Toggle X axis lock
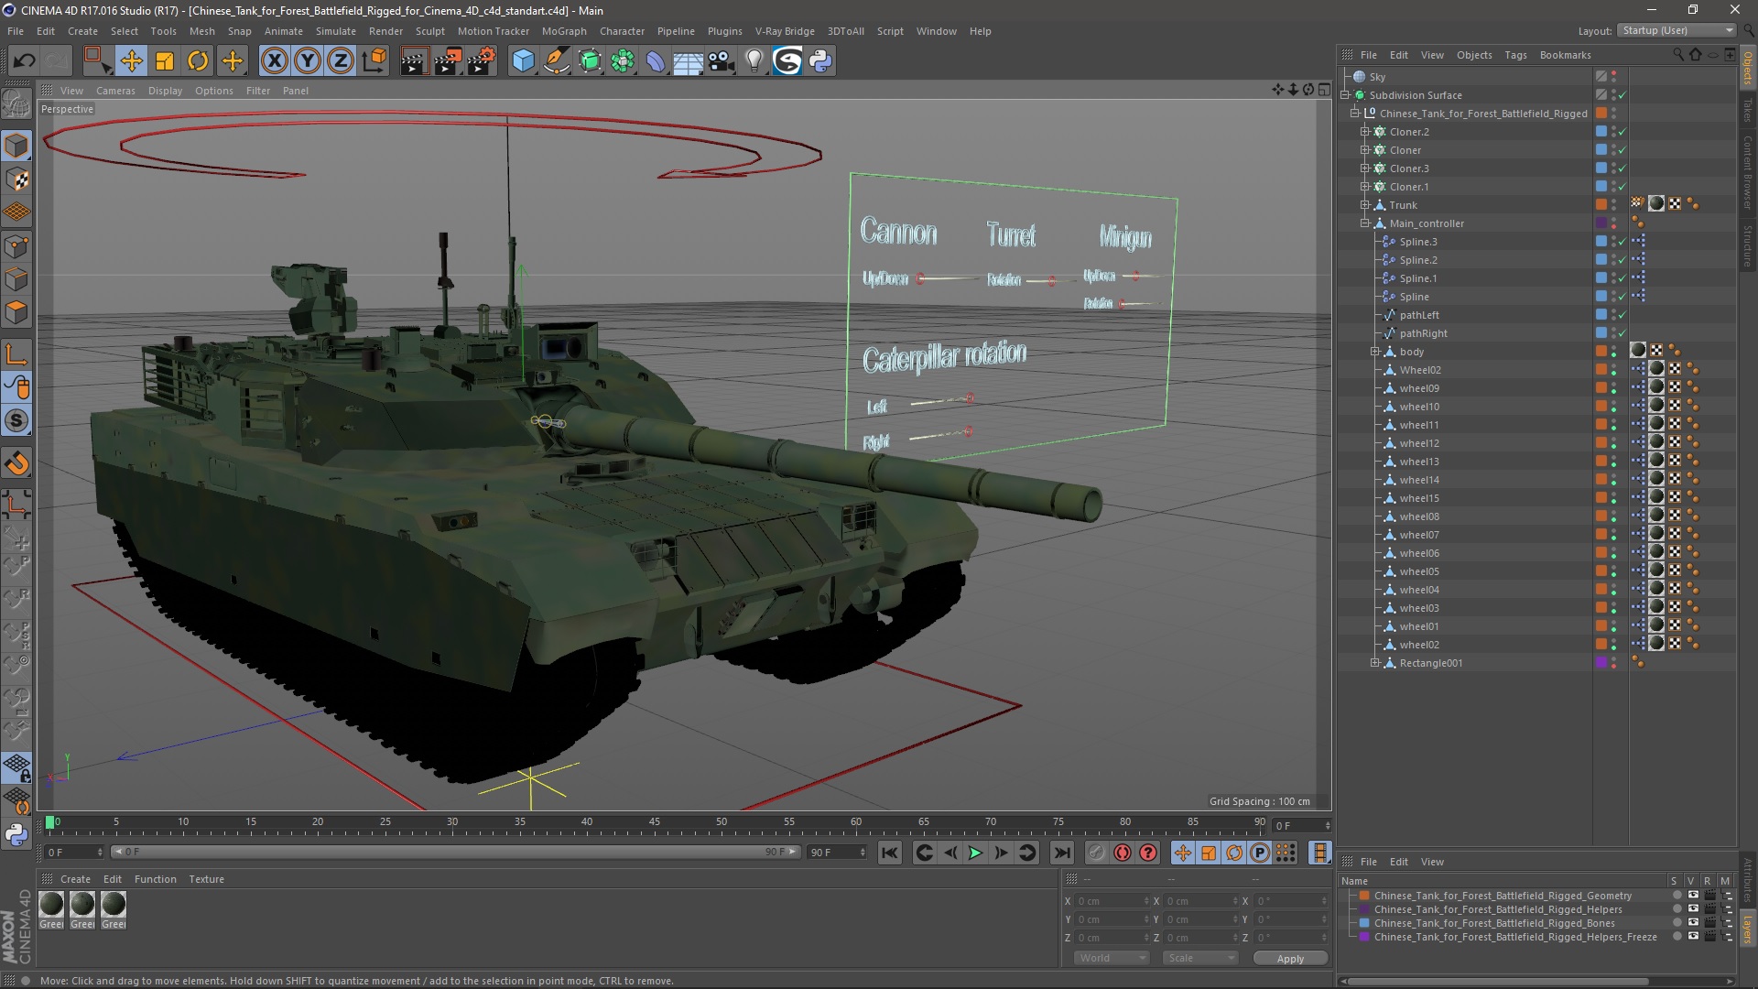The image size is (1758, 989). coord(274,61)
